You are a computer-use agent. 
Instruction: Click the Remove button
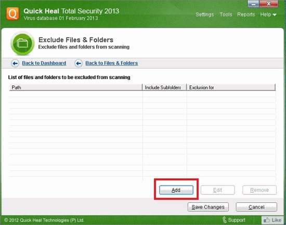259,190
